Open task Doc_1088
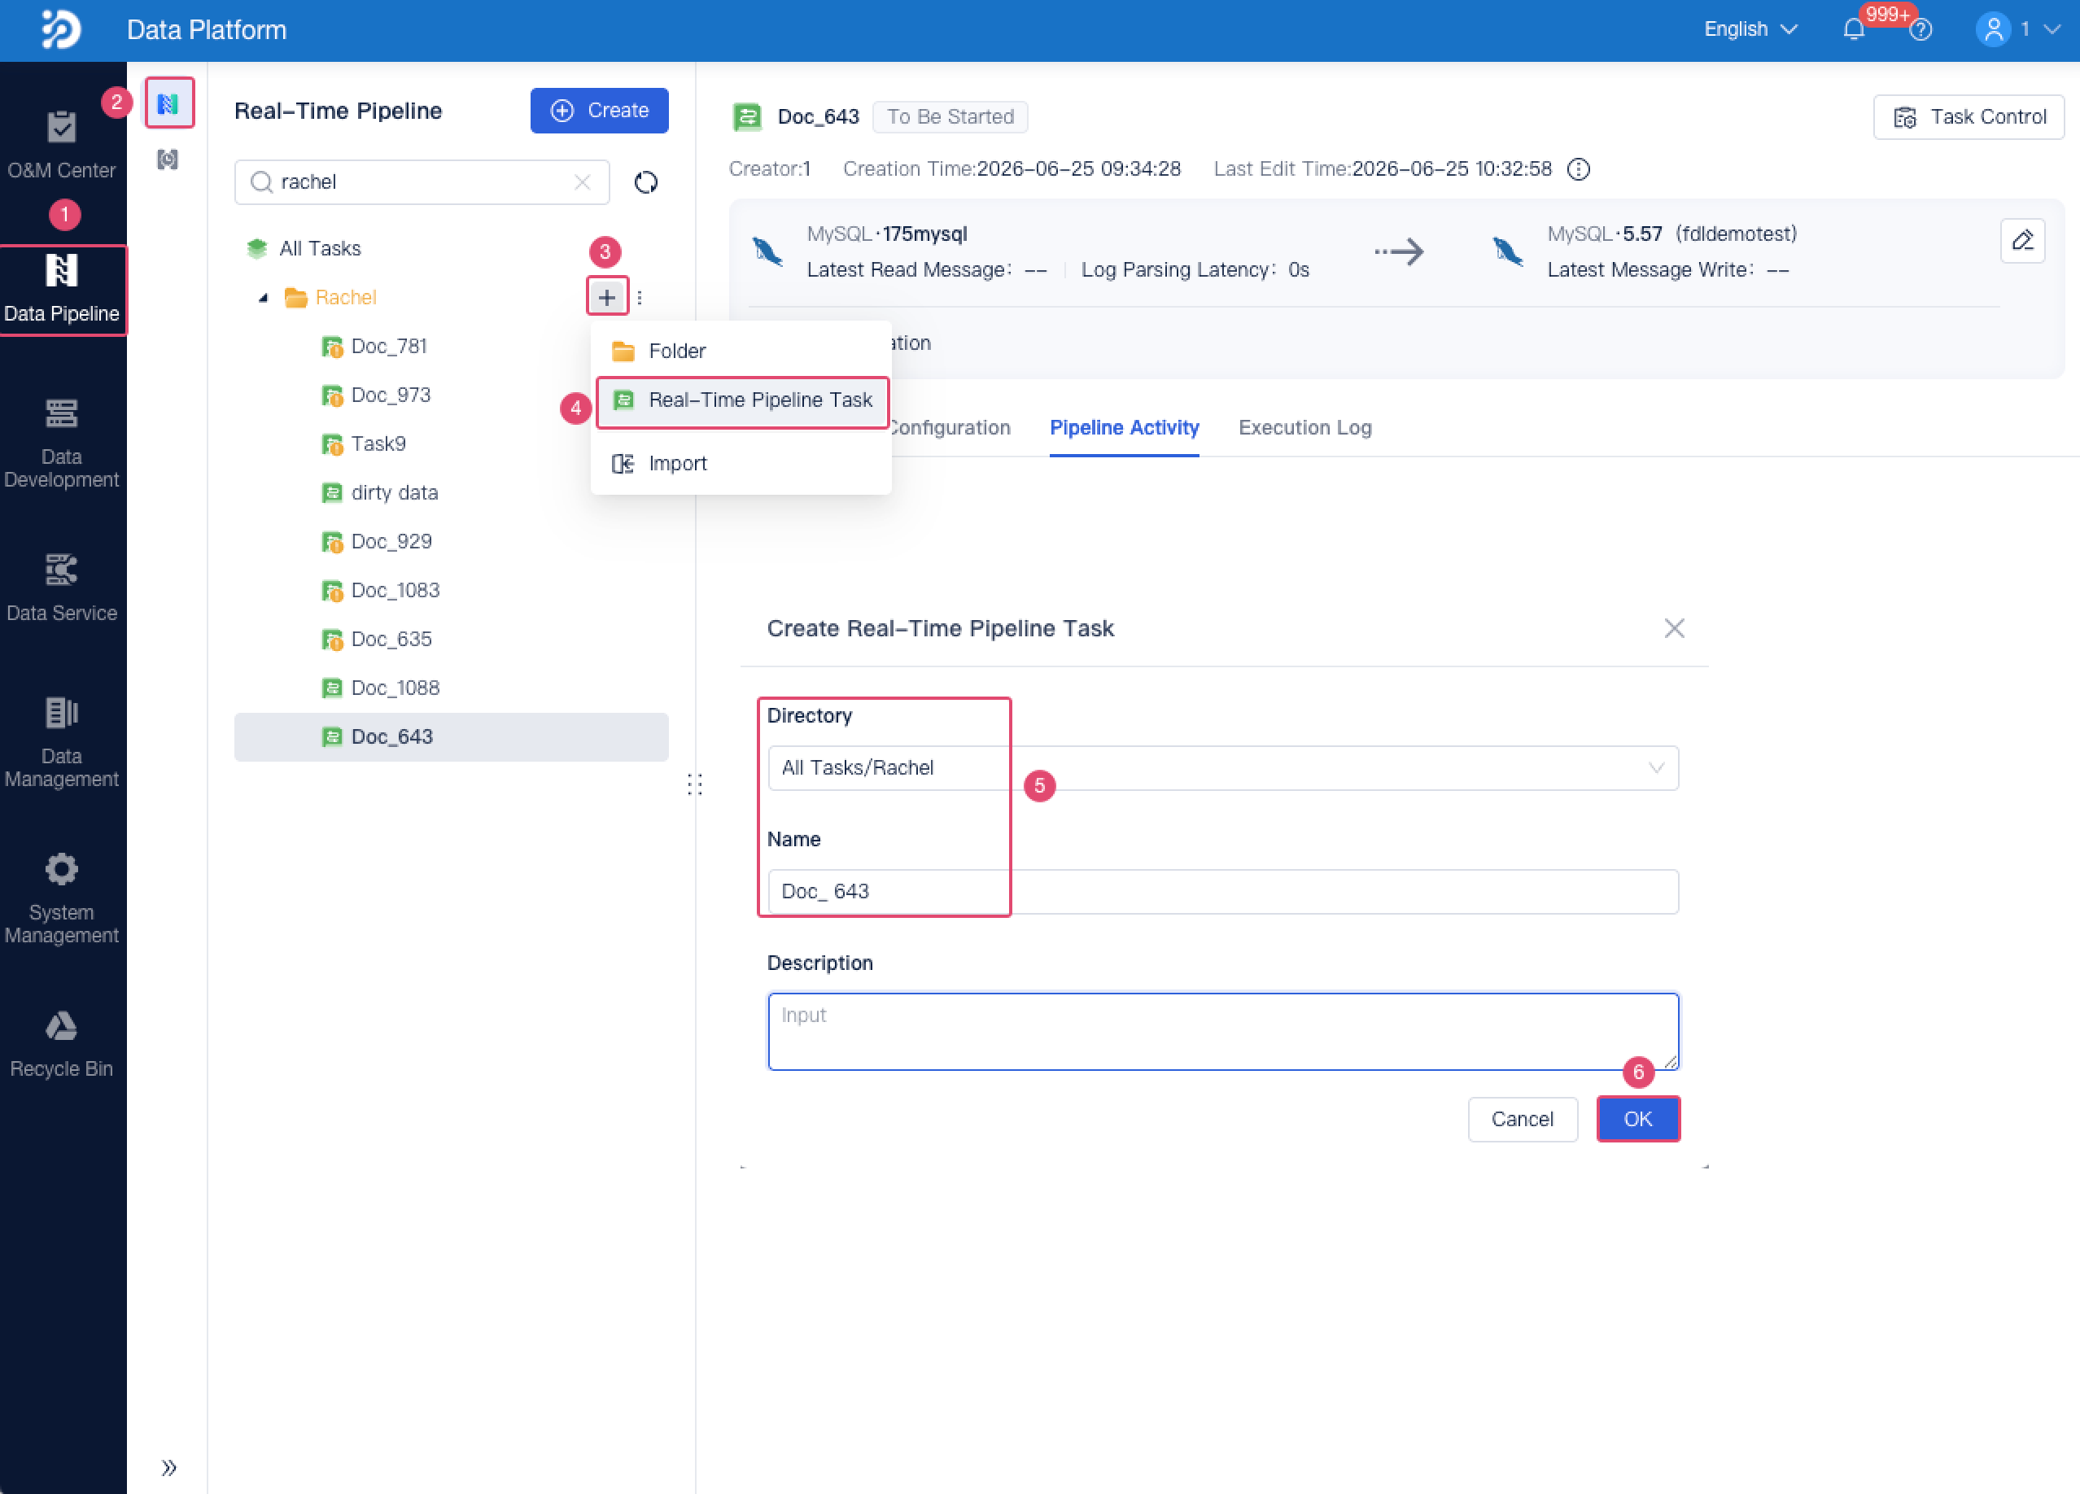Image resolution: width=2080 pixels, height=1494 pixels. point(395,688)
